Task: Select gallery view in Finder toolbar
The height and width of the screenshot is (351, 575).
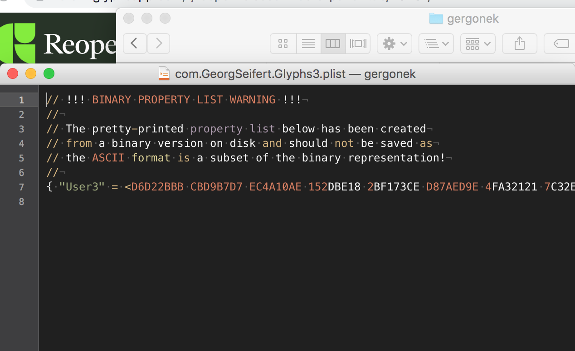Action: pos(358,44)
